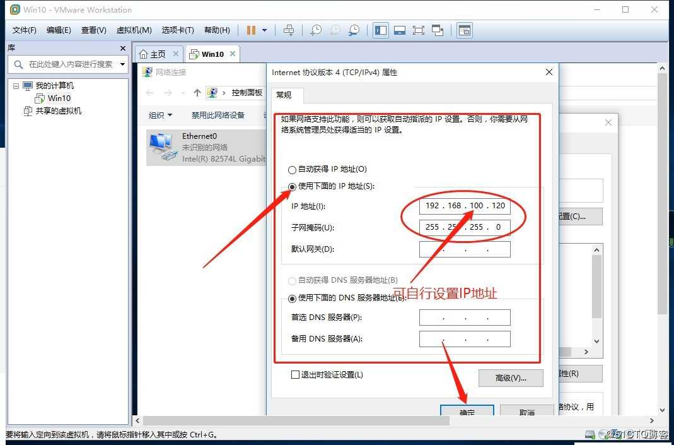Click the VM view horizontal scrollbar
This screenshot has width=674, height=445.
[296, 420]
